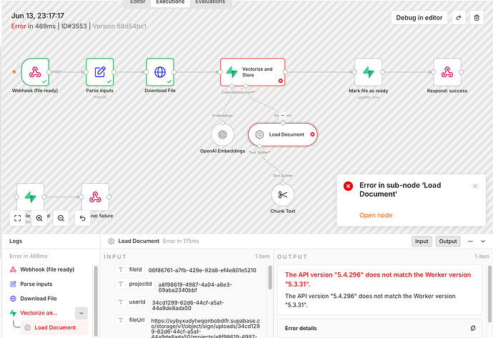Open the Webhook (file ready) node

pyautogui.click(x=35, y=72)
